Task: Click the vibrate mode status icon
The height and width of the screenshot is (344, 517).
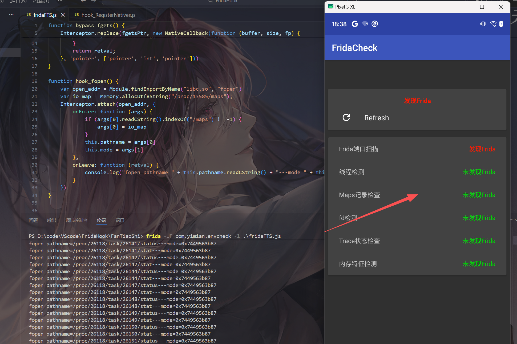Action: tap(483, 24)
